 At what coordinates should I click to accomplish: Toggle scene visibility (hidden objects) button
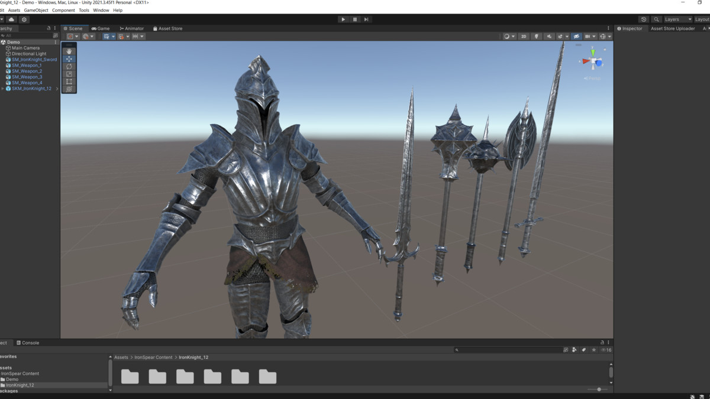coord(576,37)
